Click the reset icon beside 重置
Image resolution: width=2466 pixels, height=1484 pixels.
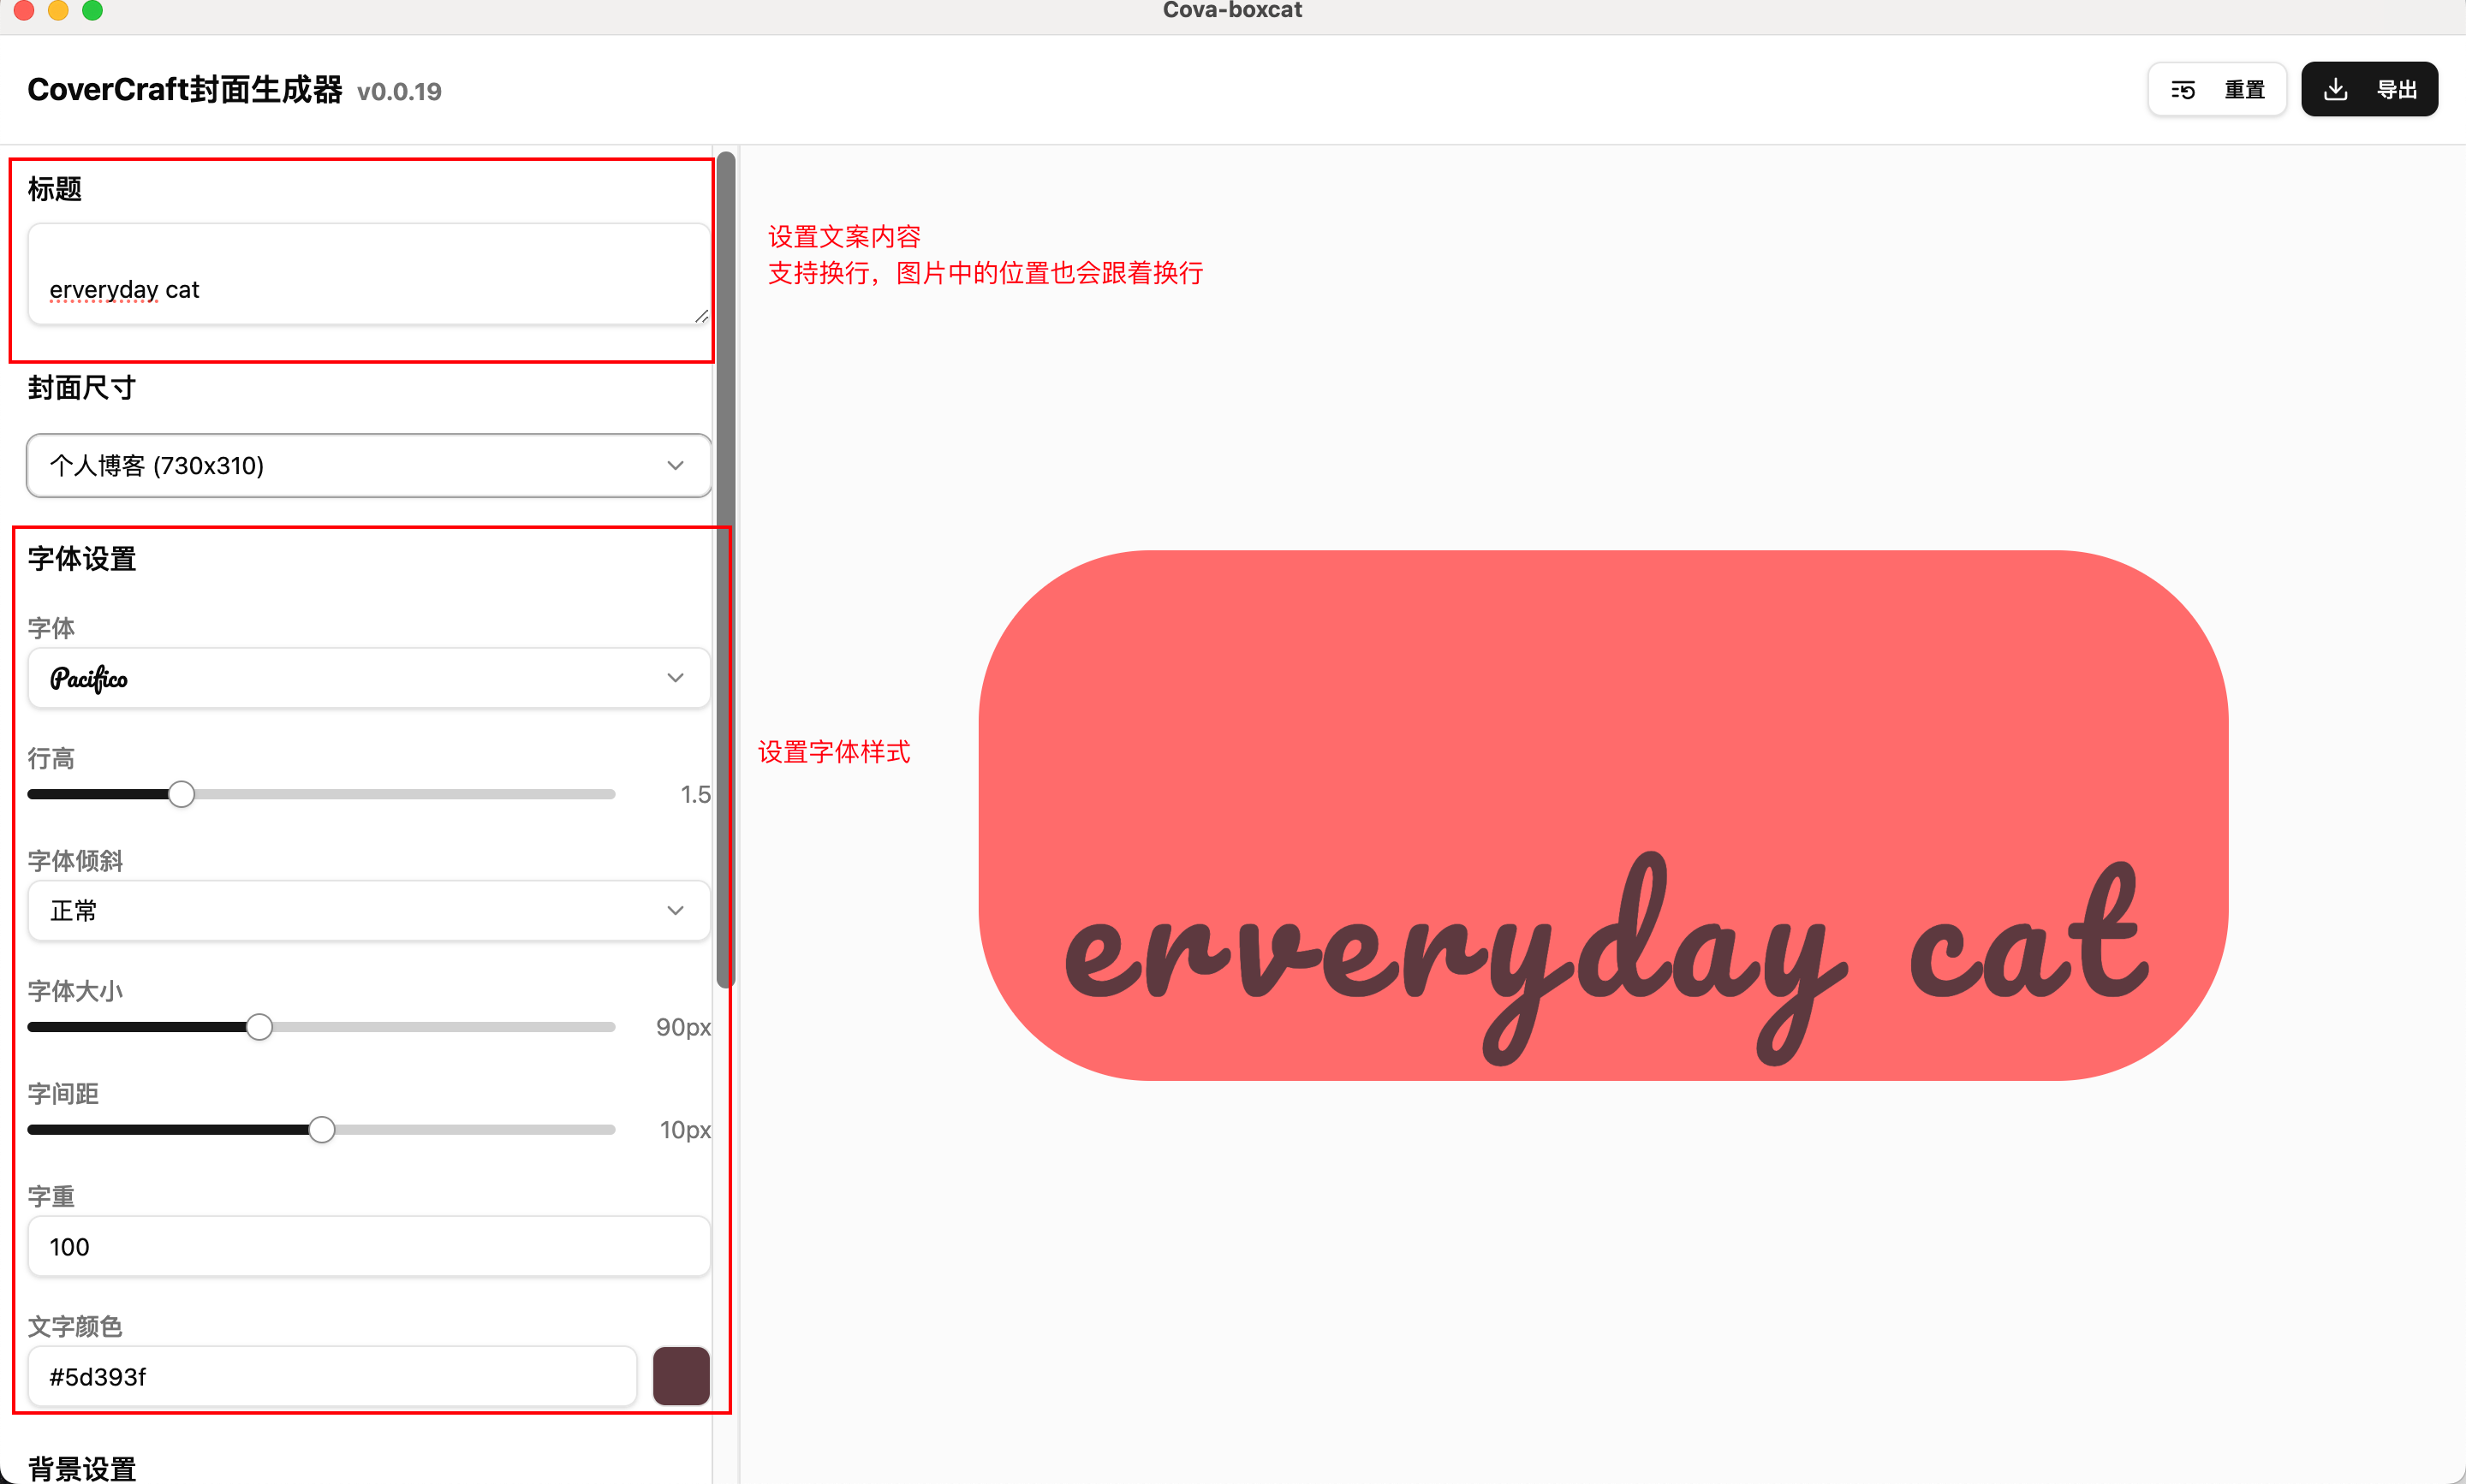2183,90
